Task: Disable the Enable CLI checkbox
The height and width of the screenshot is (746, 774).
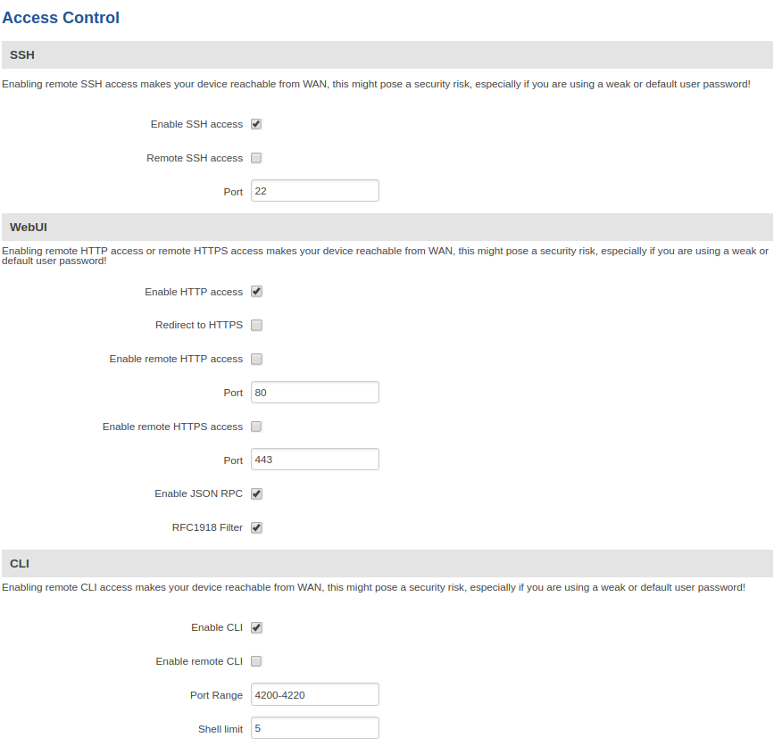Action: point(256,627)
